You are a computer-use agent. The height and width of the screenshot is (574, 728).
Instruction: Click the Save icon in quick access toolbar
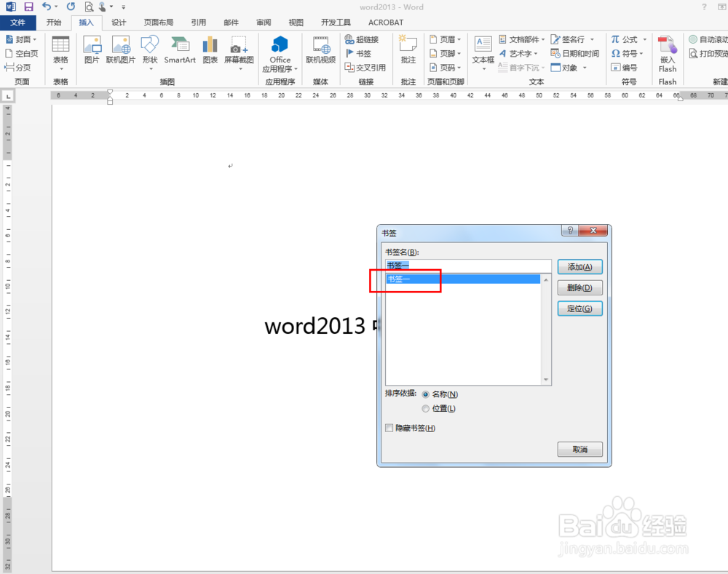point(29,7)
